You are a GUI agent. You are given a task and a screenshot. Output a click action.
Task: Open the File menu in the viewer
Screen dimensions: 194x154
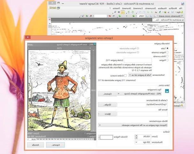181,8
